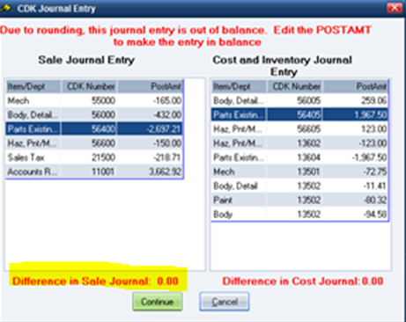Click the Haz, Prt/M 56600 sale row
Image resolution: width=406 pixels, height=322 pixels.
pyautogui.click(x=94, y=143)
